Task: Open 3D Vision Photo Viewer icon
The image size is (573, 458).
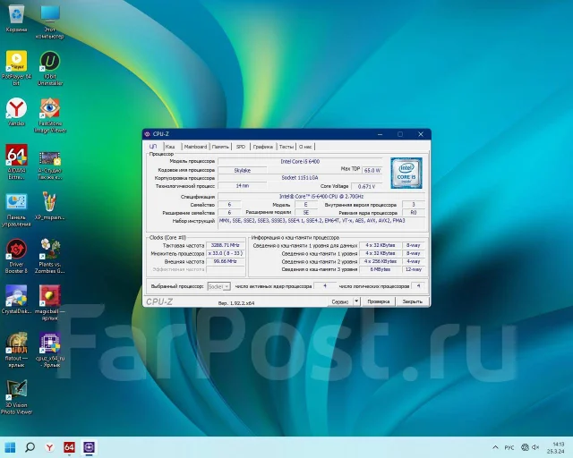Action: [x=16, y=397]
